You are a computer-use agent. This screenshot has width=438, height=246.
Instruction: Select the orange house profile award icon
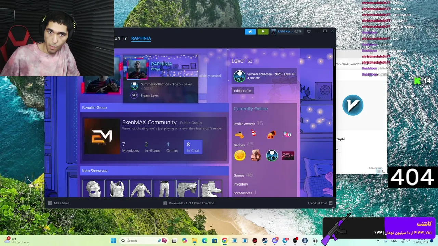271,134
